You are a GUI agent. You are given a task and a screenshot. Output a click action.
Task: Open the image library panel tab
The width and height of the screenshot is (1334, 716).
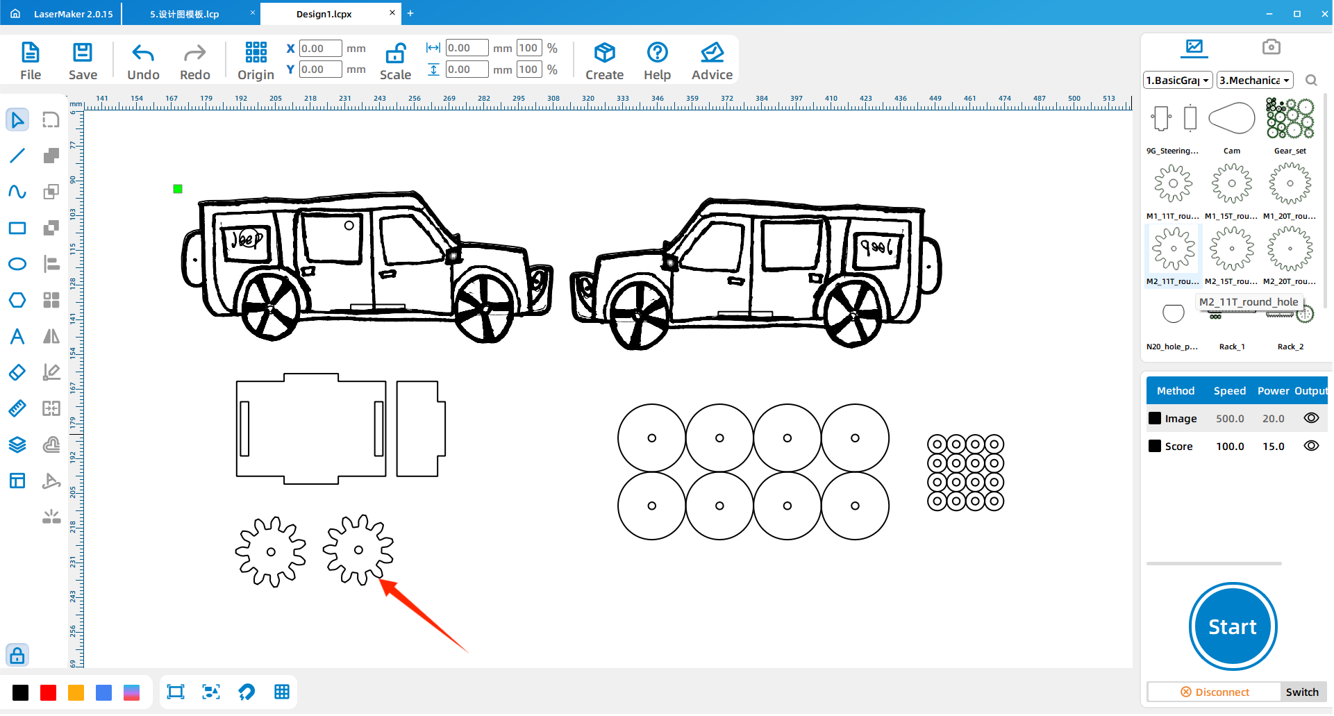(x=1194, y=47)
